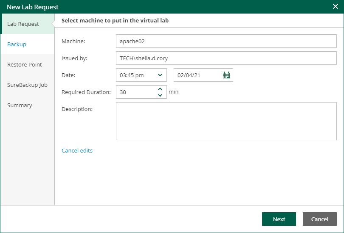This screenshot has width=344, height=233.
Task: Expand the time dropdown showing 03:45 pm
Action: coord(160,75)
